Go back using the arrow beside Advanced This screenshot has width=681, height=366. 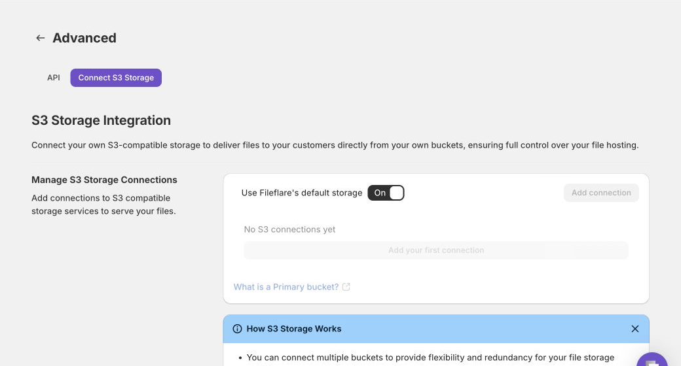(41, 38)
